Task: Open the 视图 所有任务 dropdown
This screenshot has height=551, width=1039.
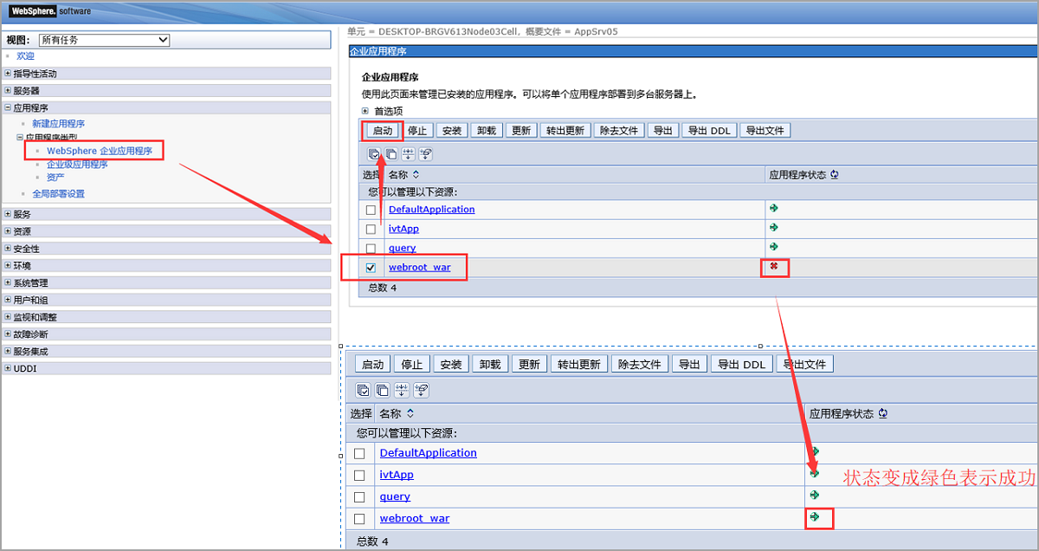Action: tap(104, 40)
